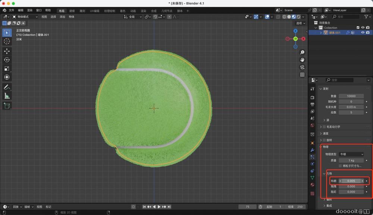
Task: Click the 布朗 value field 0.005
Action: click(x=351, y=181)
